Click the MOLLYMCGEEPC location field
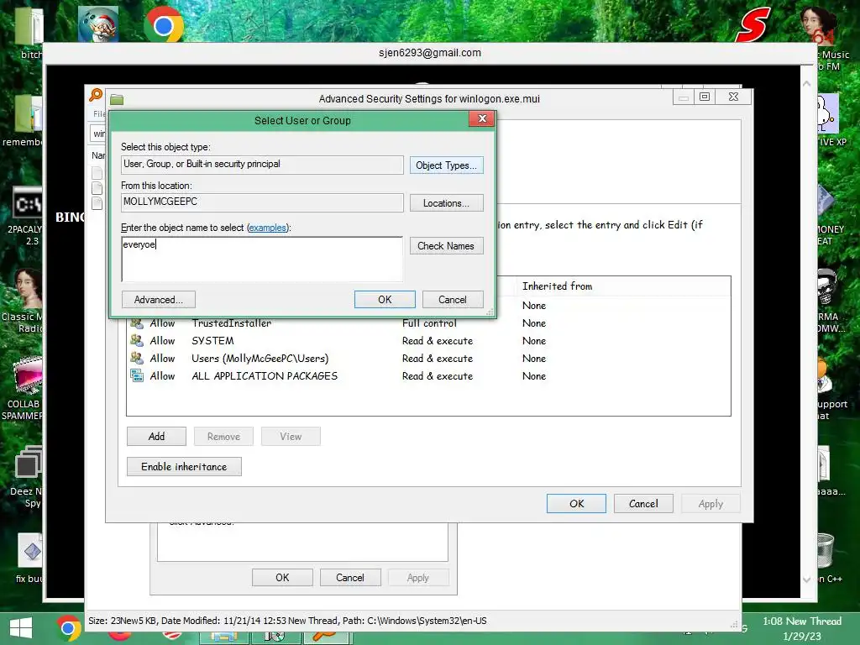860x645 pixels. tap(262, 202)
